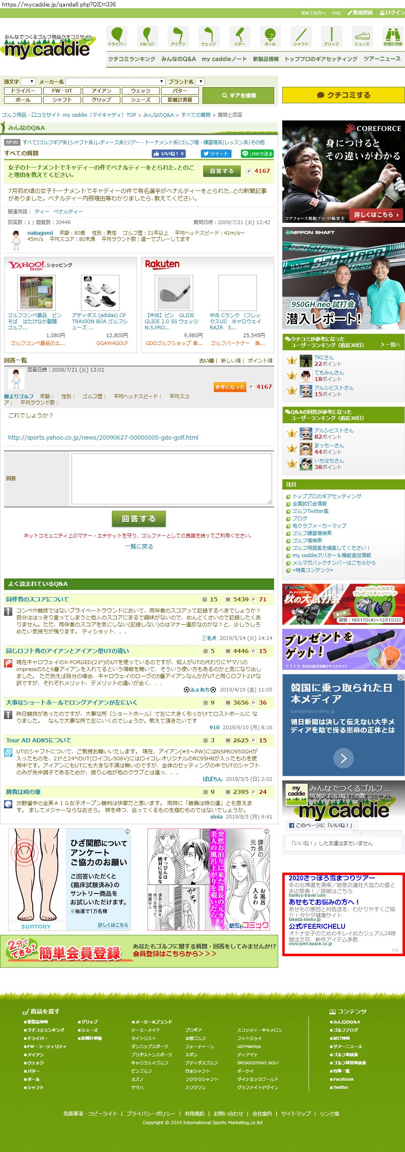This screenshot has height=1152, width=405.
Task: Select the グリップ grip category icon
Action: pyautogui.click(x=331, y=36)
